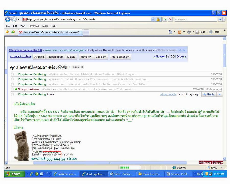Viewport: 230px width, 184px height.
Task: Click the security padlock icon in address bar
Action: pos(158,19)
